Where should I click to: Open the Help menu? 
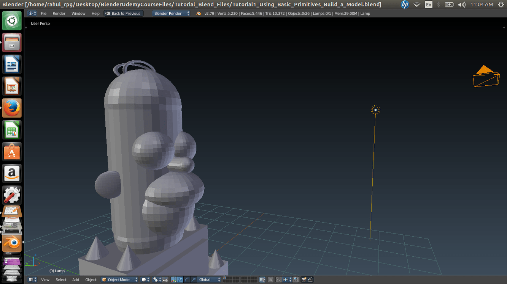95,13
